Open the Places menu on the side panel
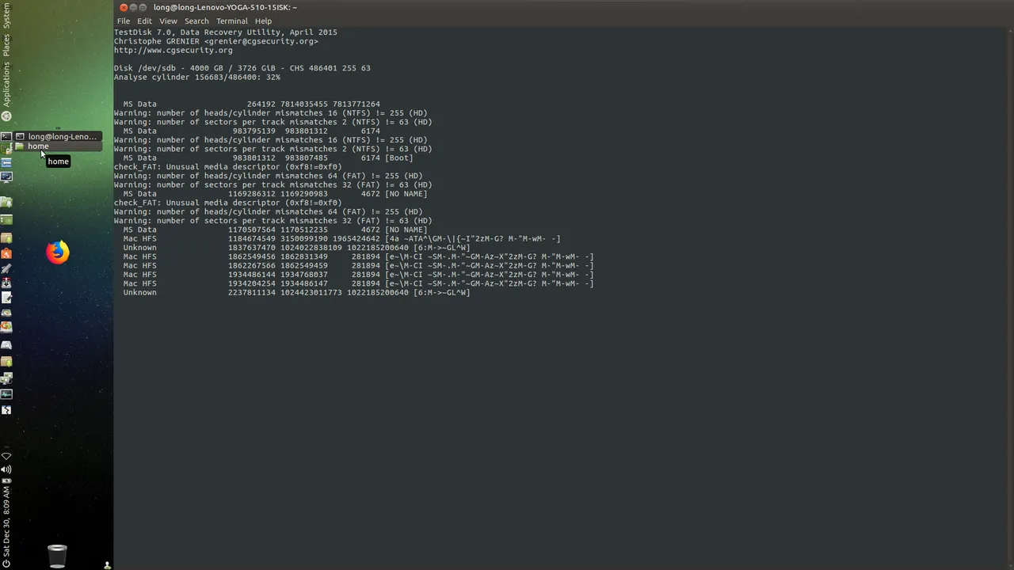The image size is (1014, 570). (x=6, y=45)
